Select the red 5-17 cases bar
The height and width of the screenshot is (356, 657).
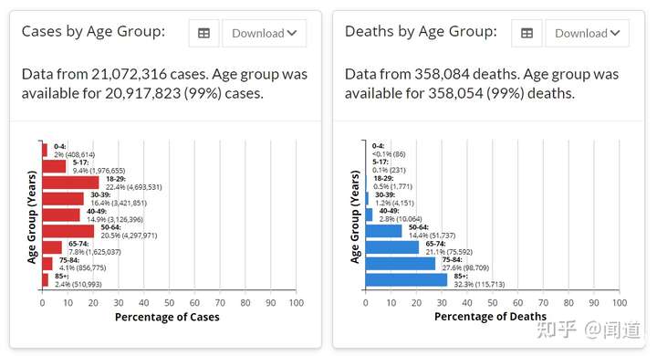tap(54, 166)
